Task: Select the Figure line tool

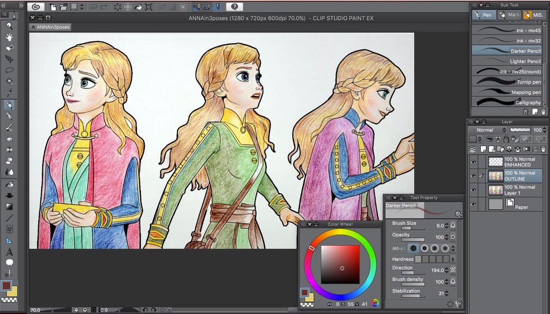Action: pyautogui.click(x=9, y=218)
